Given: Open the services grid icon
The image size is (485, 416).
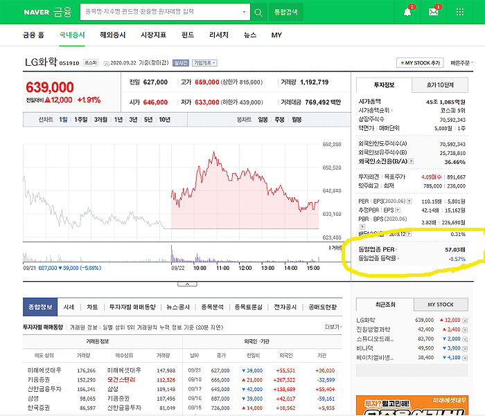Looking at the screenshot, I should 460,12.
